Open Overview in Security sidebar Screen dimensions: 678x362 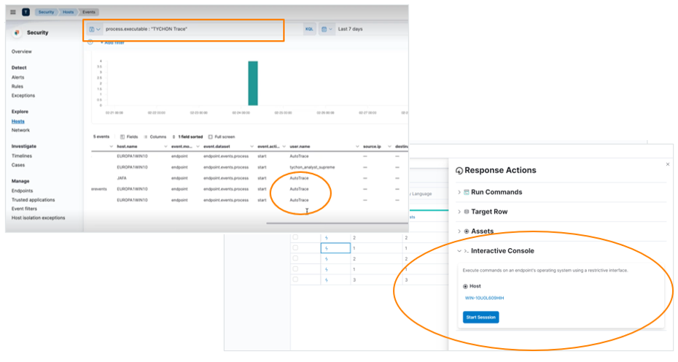(x=22, y=52)
